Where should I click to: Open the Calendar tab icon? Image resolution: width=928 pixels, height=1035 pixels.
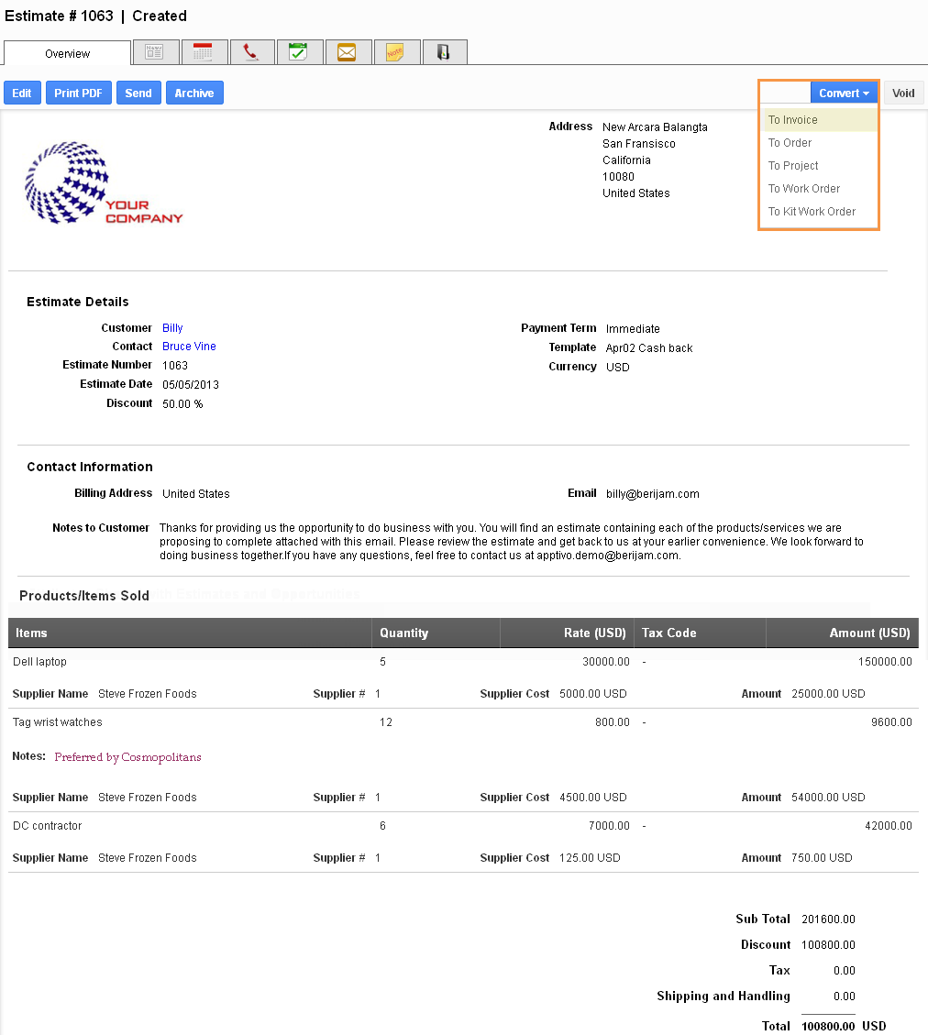pyautogui.click(x=204, y=51)
